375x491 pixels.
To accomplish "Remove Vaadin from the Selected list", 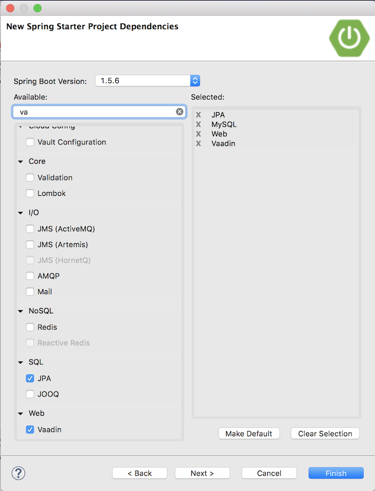I will [x=198, y=143].
